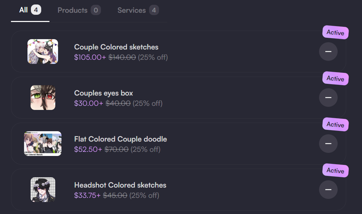Open the Products tab
The image size is (362, 214).
(79, 10)
